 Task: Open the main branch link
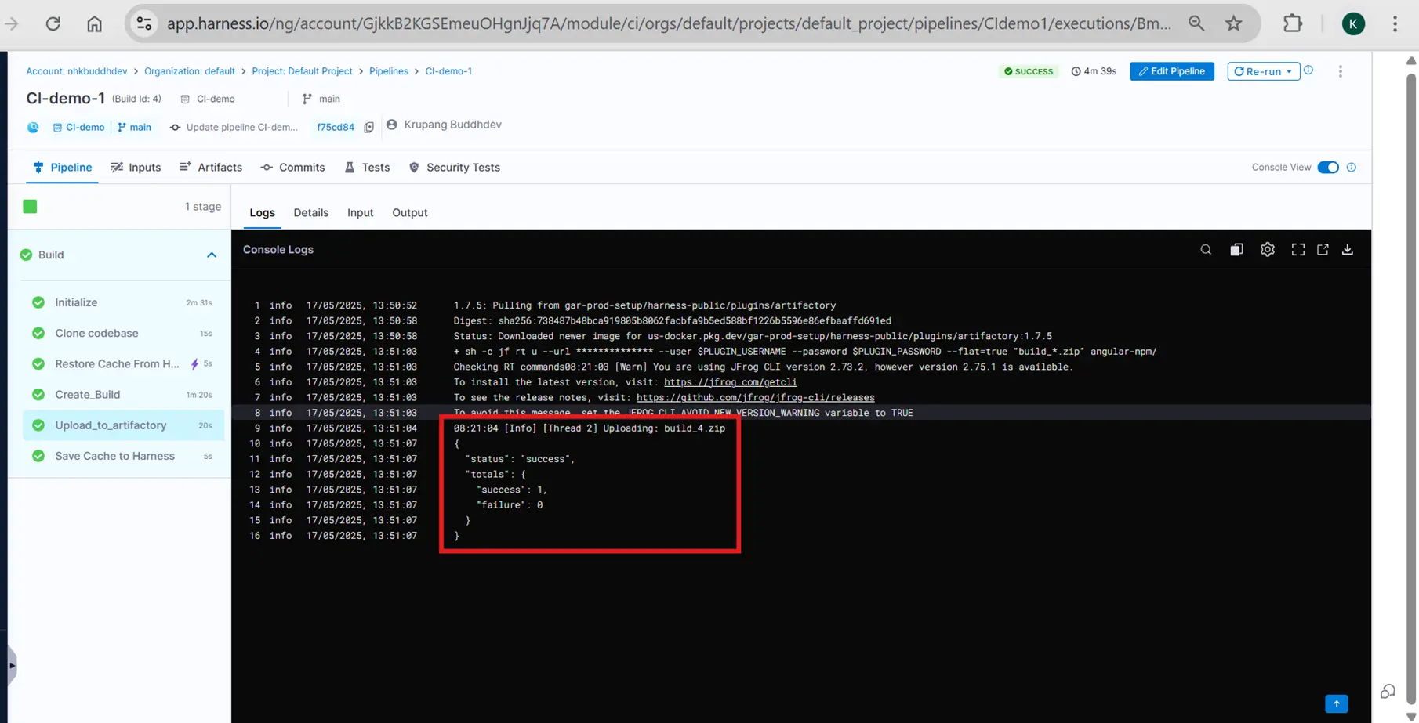(x=135, y=127)
